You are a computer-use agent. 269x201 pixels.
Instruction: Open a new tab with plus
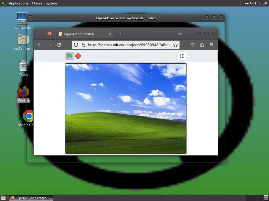[120, 34]
